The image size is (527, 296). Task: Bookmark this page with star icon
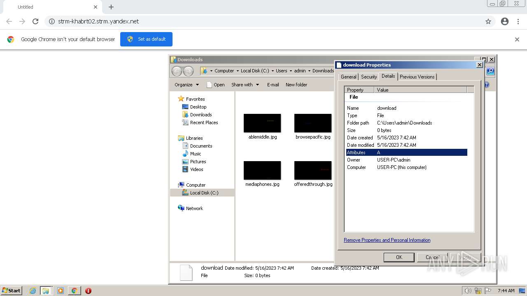[488, 21]
